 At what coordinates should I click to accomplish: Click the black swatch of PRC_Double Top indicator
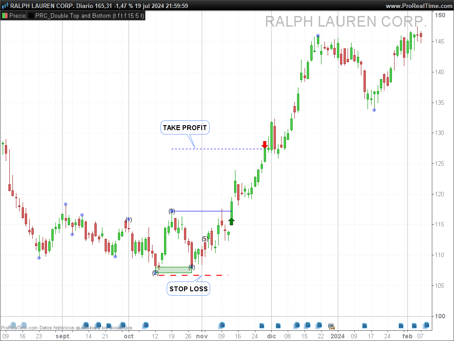pos(31,16)
